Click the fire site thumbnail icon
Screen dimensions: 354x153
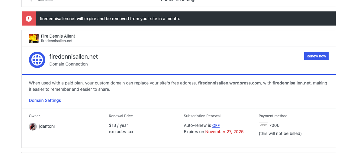(34, 38)
